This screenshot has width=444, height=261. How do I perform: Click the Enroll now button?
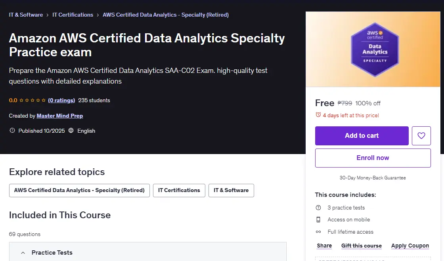point(373,158)
